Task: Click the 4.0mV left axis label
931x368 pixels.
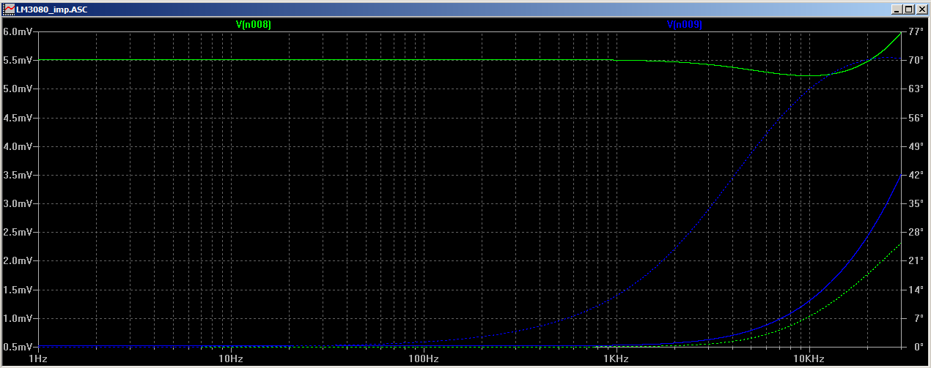Action: [17, 146]
